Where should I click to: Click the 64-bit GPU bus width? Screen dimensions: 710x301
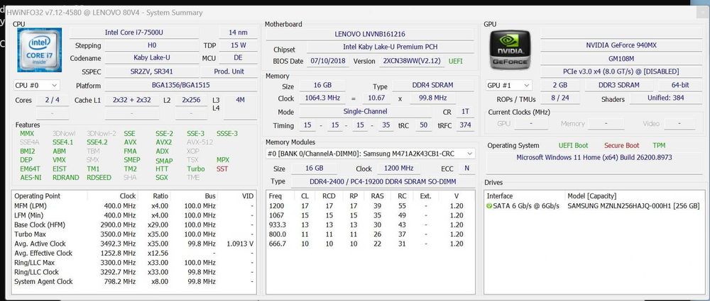680,85
